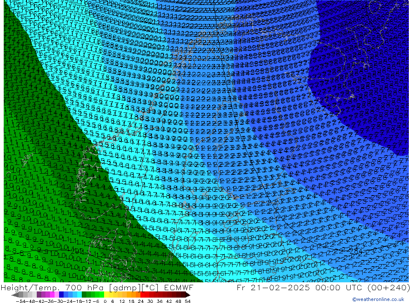The width and height of the screenshot is (413, 303).
Task: Click the gray left arrow tip of the color scale
Action: tap(14, 295)
